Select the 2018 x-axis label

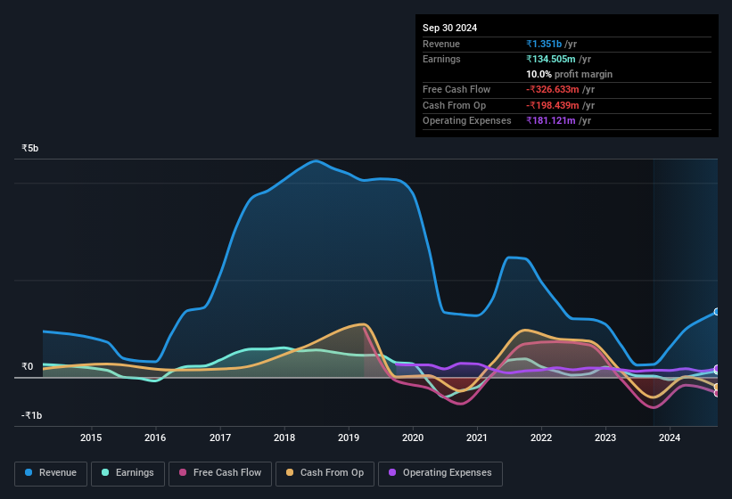pos(284,438)
